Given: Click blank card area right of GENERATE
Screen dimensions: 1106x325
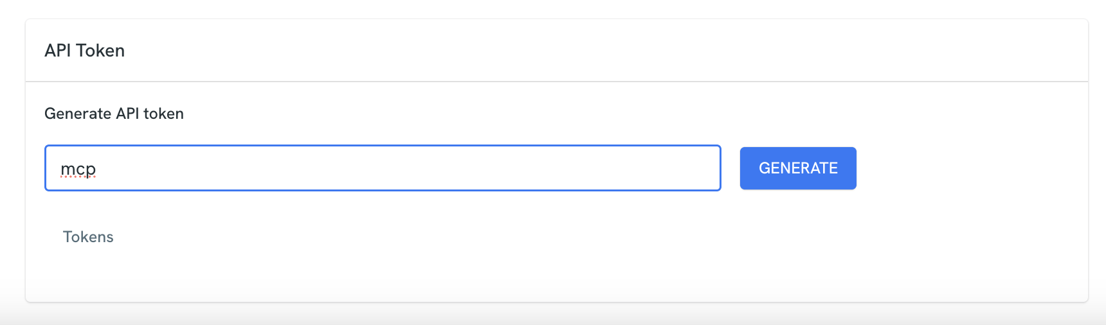Looking at the screenshot, I should pyautogui.click(x=971, y=168).
